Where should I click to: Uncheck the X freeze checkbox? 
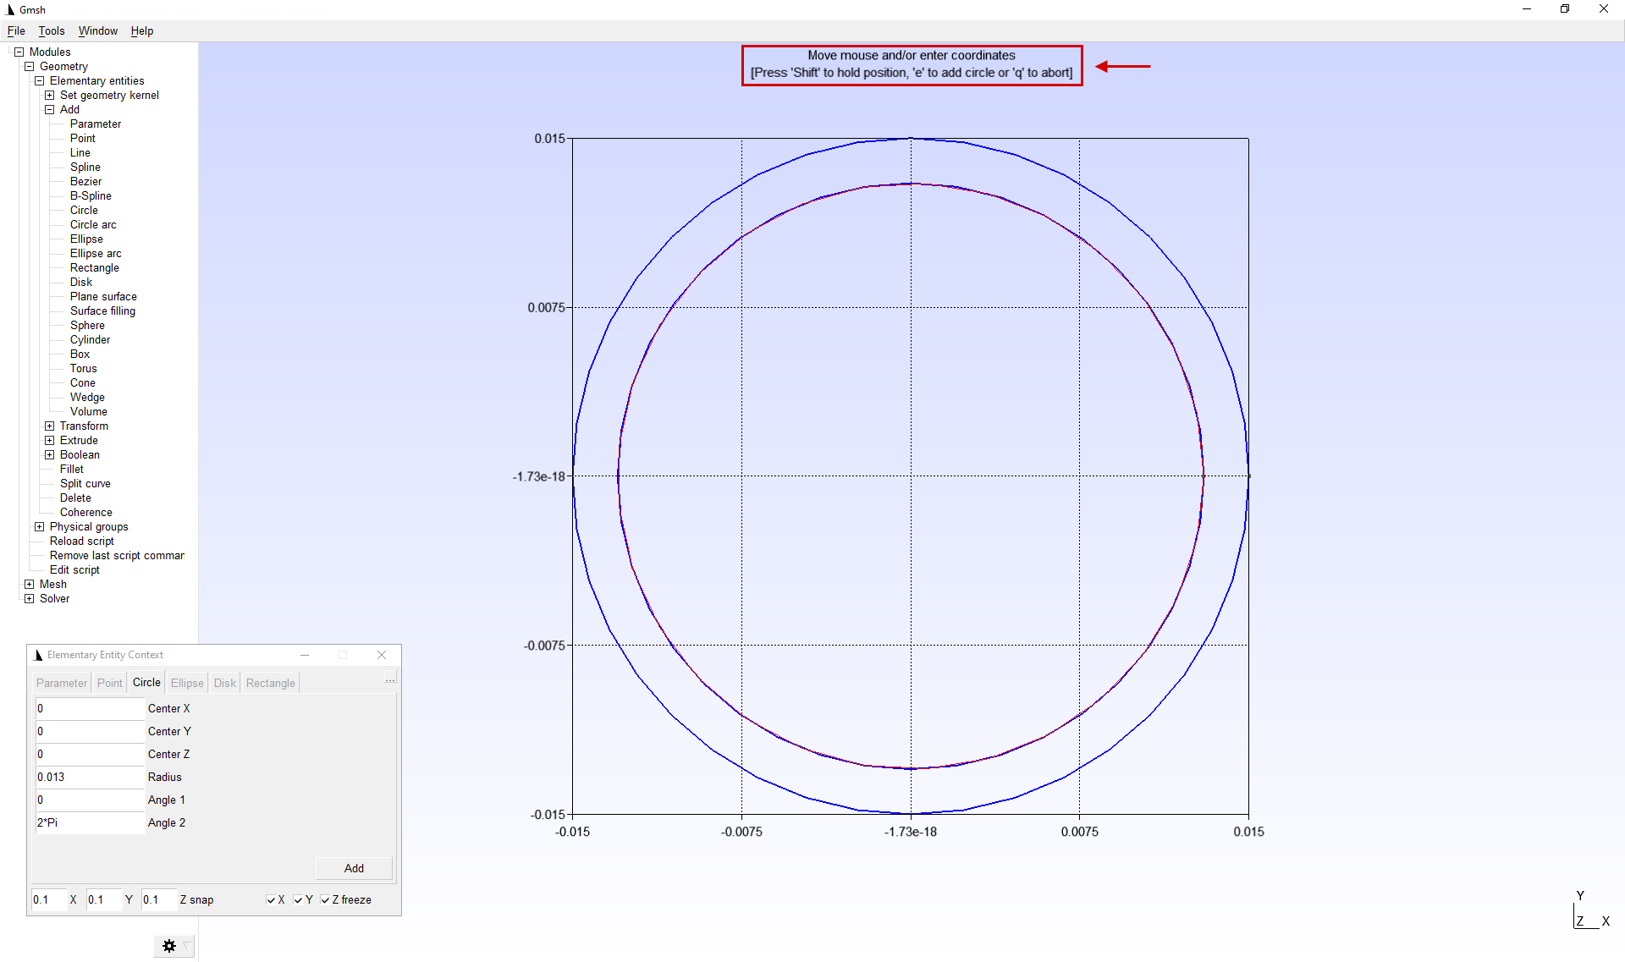pos(271,900)
